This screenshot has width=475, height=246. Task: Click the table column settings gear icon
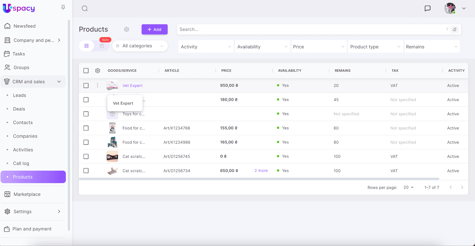point(98,71)
